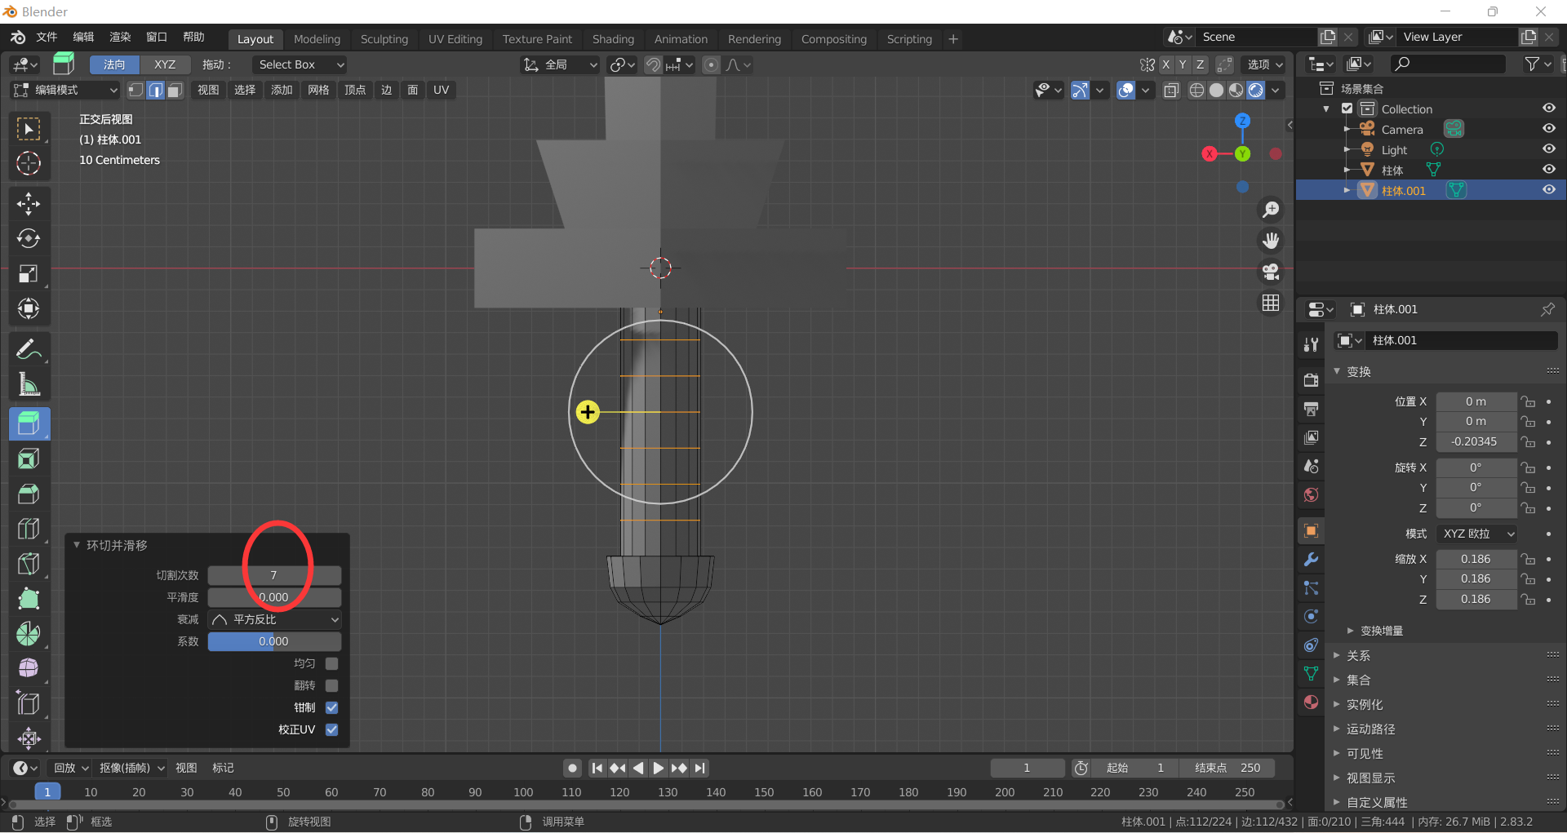Open the Modifier wrench properties tab
1567x833 pixels.
[x=1312, y=560]
